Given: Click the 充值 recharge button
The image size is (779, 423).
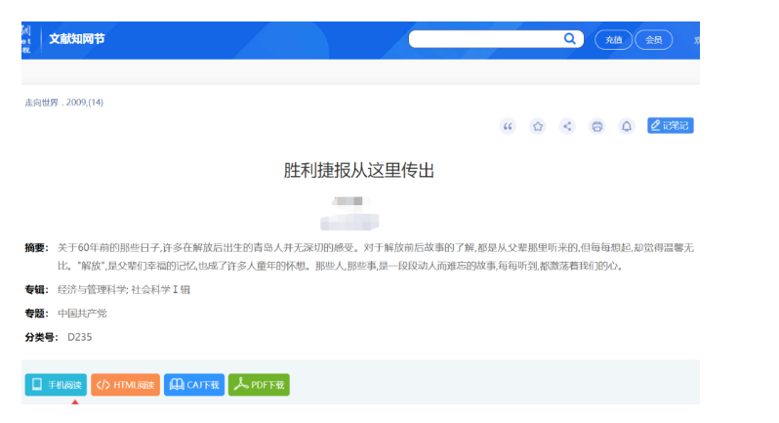Looking at the screenshot, I should click(613, 40).
